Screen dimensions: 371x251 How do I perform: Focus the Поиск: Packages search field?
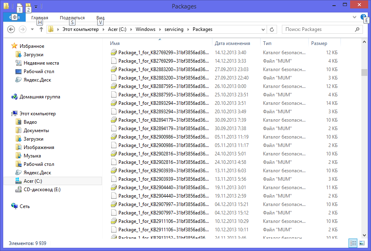pyautogui.click(x=322, y=29)
